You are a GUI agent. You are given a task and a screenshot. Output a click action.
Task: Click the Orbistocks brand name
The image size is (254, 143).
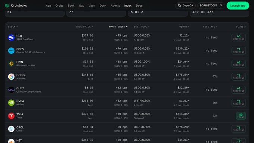pos(19,6)
